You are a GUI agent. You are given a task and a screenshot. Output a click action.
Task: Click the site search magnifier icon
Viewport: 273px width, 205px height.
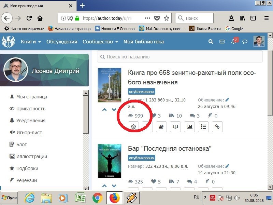211,42
